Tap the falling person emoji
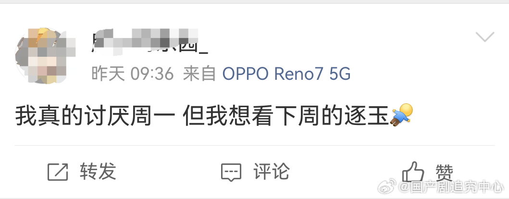 (401, 115)
